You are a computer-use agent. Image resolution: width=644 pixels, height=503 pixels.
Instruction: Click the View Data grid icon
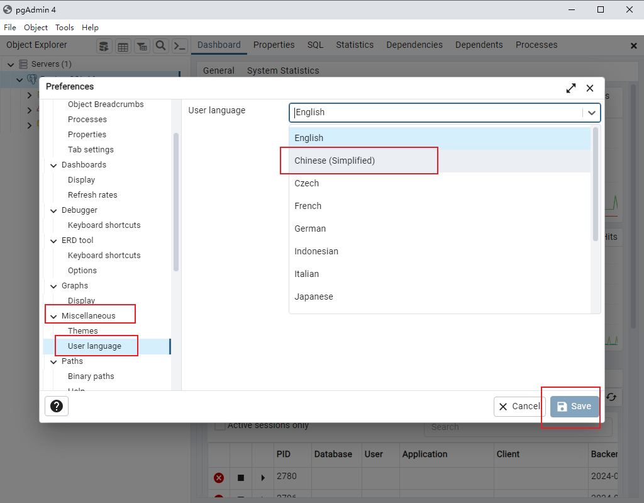(123, 45)
